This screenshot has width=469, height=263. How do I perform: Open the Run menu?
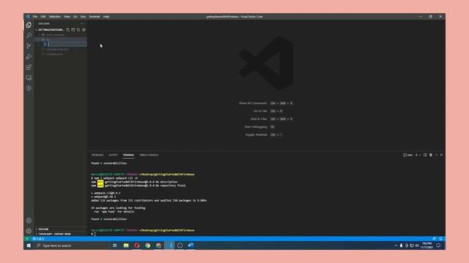click(83, 17)
